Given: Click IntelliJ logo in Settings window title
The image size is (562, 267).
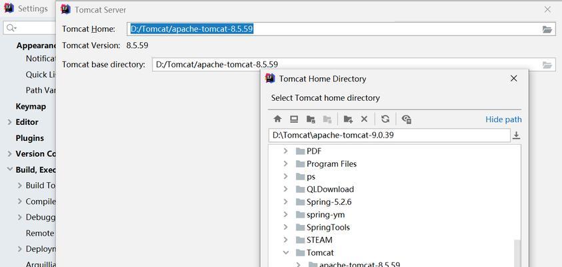Looking at the screenshot, I should point(9,8).
